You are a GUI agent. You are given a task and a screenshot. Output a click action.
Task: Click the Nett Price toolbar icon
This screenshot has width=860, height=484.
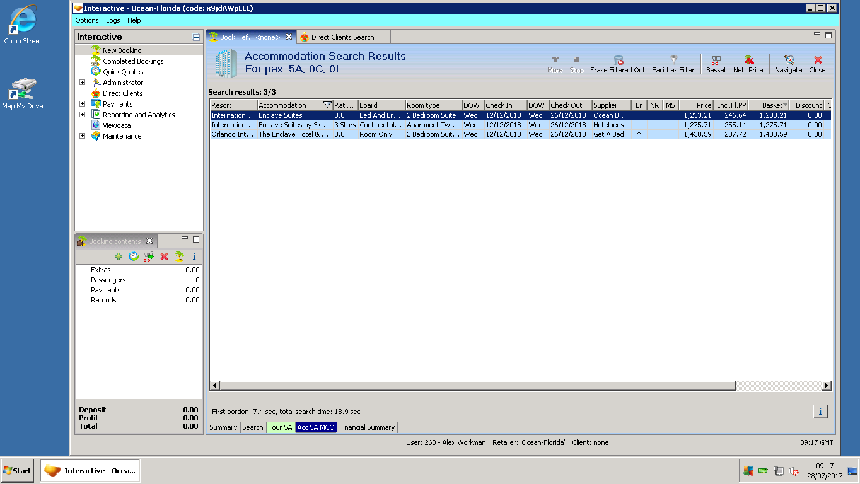[x=748, y=64]
